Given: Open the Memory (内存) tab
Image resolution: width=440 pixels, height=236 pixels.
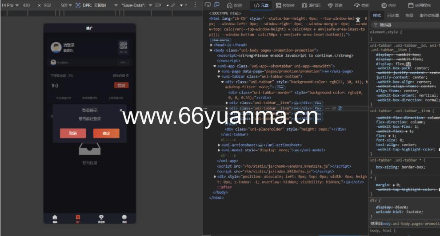Looking at the screenshot, I should tap(388, 5).
